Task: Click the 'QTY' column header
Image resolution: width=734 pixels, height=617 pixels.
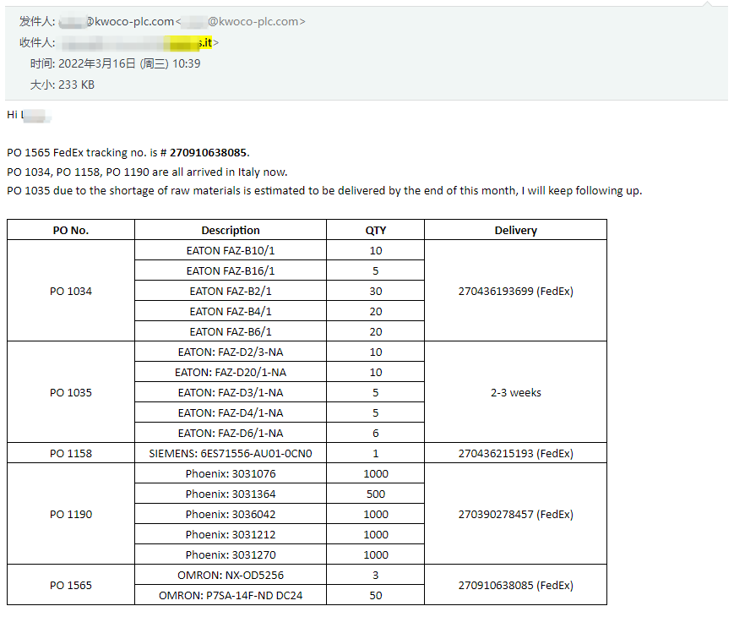Action: click(x=375, y=230)
